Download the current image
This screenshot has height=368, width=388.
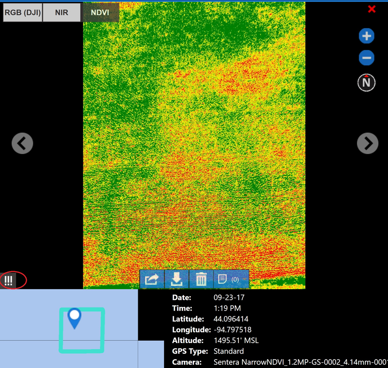pos(176,279)
